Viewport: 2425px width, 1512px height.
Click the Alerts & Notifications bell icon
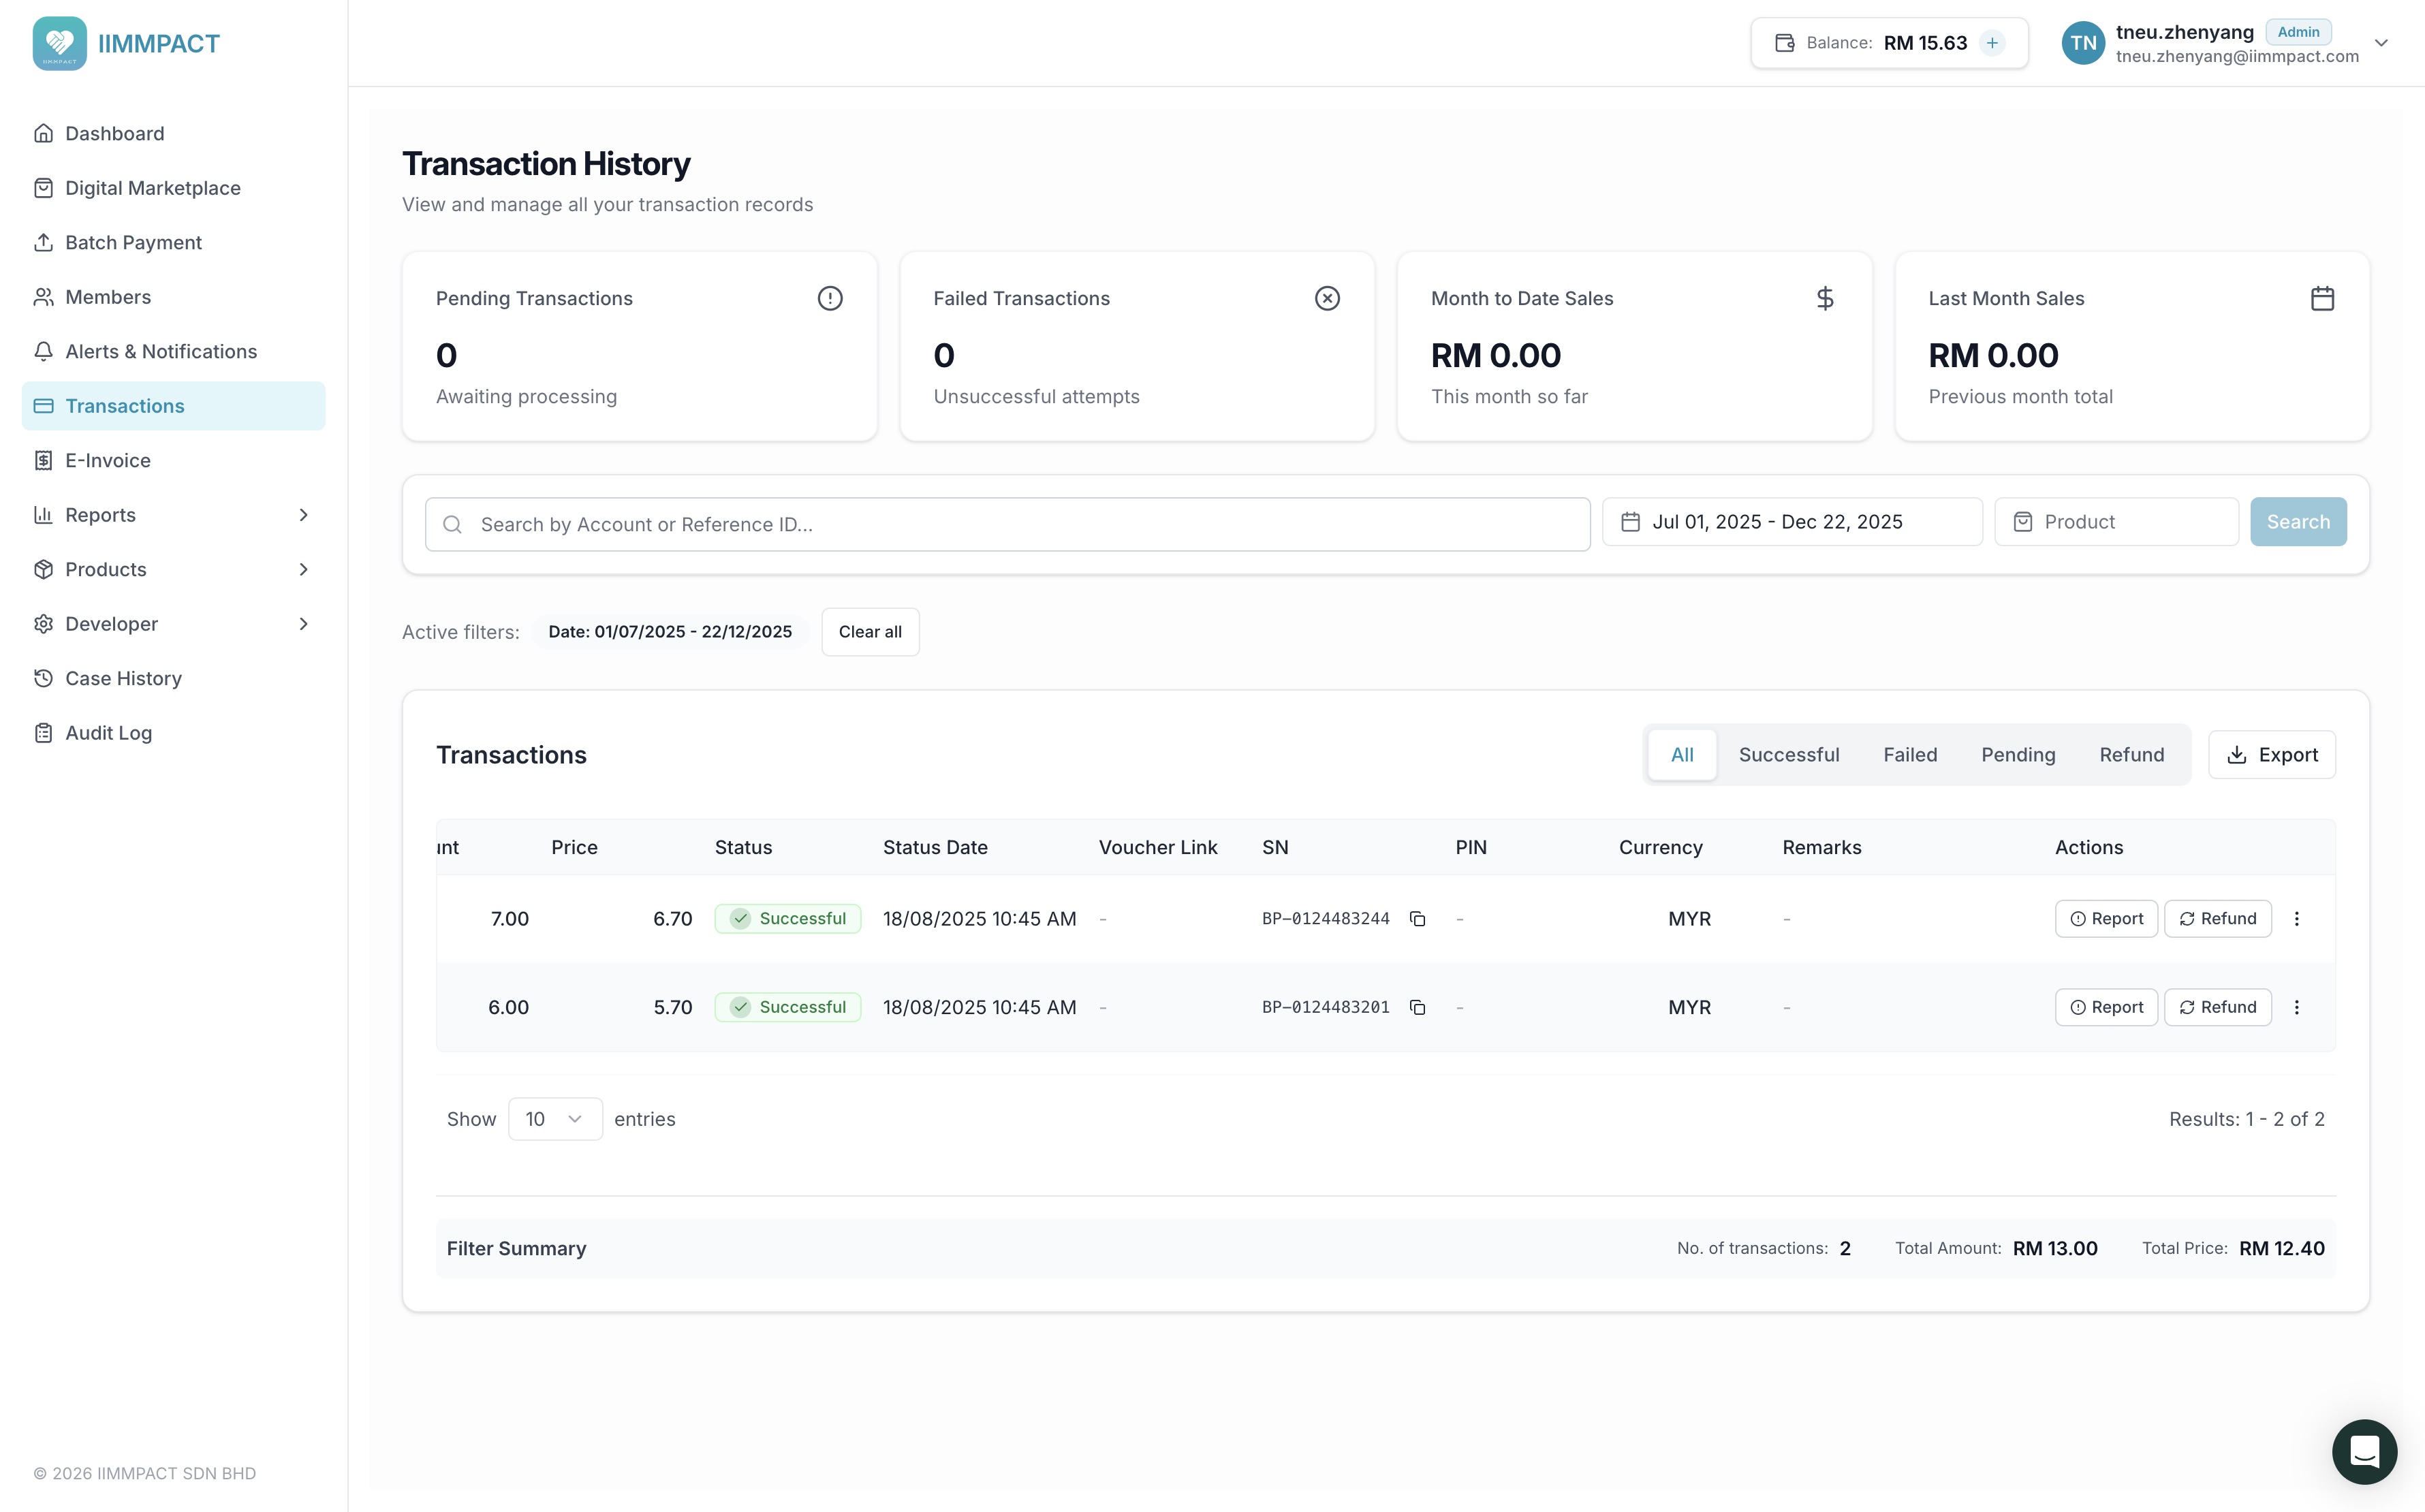[43, 351]
